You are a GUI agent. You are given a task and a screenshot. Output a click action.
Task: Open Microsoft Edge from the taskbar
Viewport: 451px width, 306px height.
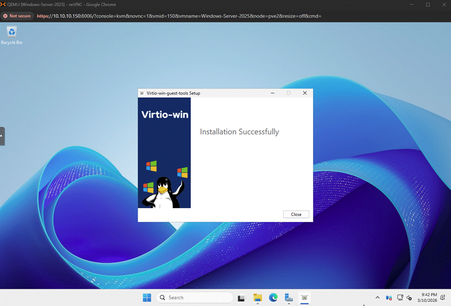[x=273, y=297]
